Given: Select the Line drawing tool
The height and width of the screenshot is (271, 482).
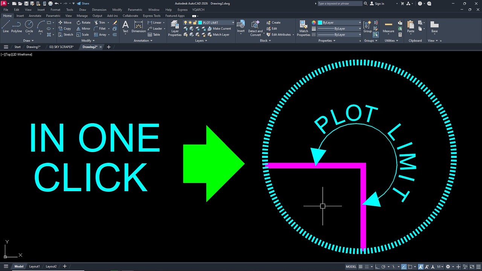Looking at the screenshot, I should (6, 26).
